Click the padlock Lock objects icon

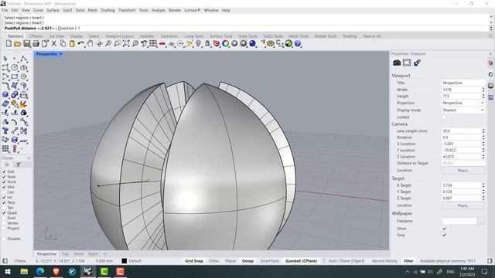point(207,43)
